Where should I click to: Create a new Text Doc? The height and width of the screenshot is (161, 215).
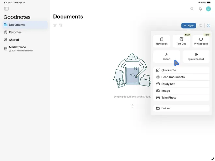tap(181, 41)
